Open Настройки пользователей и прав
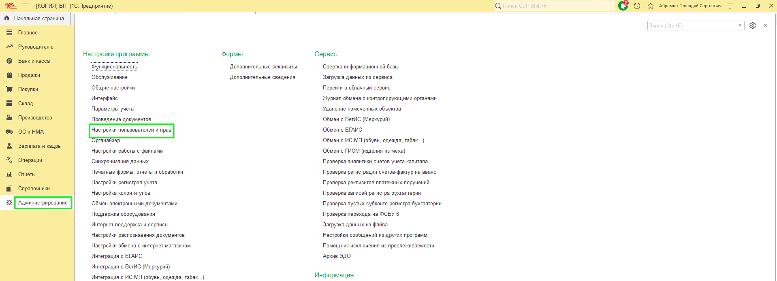777x281 pixels. click(131, 130)
